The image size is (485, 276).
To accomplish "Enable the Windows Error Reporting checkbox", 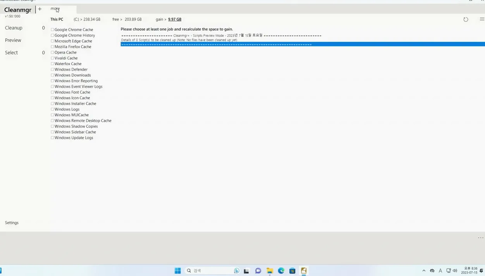I will pyautogui.click(x=52, y=81).
